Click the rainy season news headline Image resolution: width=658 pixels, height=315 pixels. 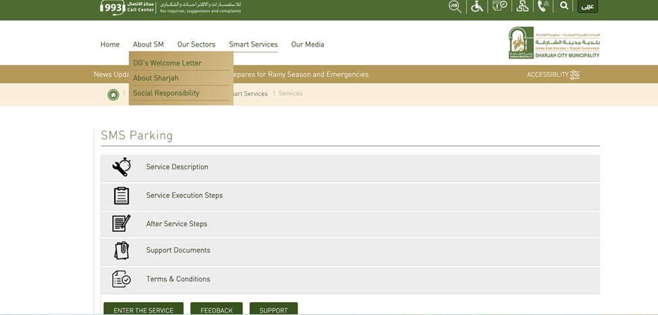[x=300, y=75]
